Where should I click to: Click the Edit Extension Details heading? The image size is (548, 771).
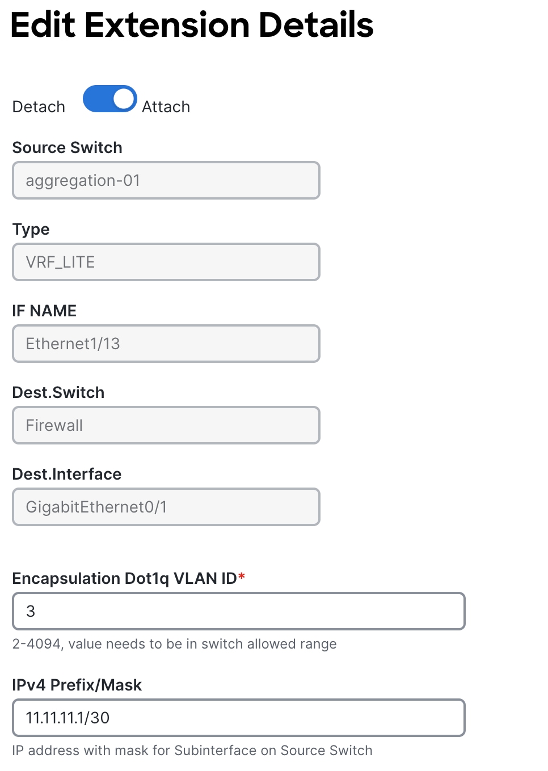(192, 25)
